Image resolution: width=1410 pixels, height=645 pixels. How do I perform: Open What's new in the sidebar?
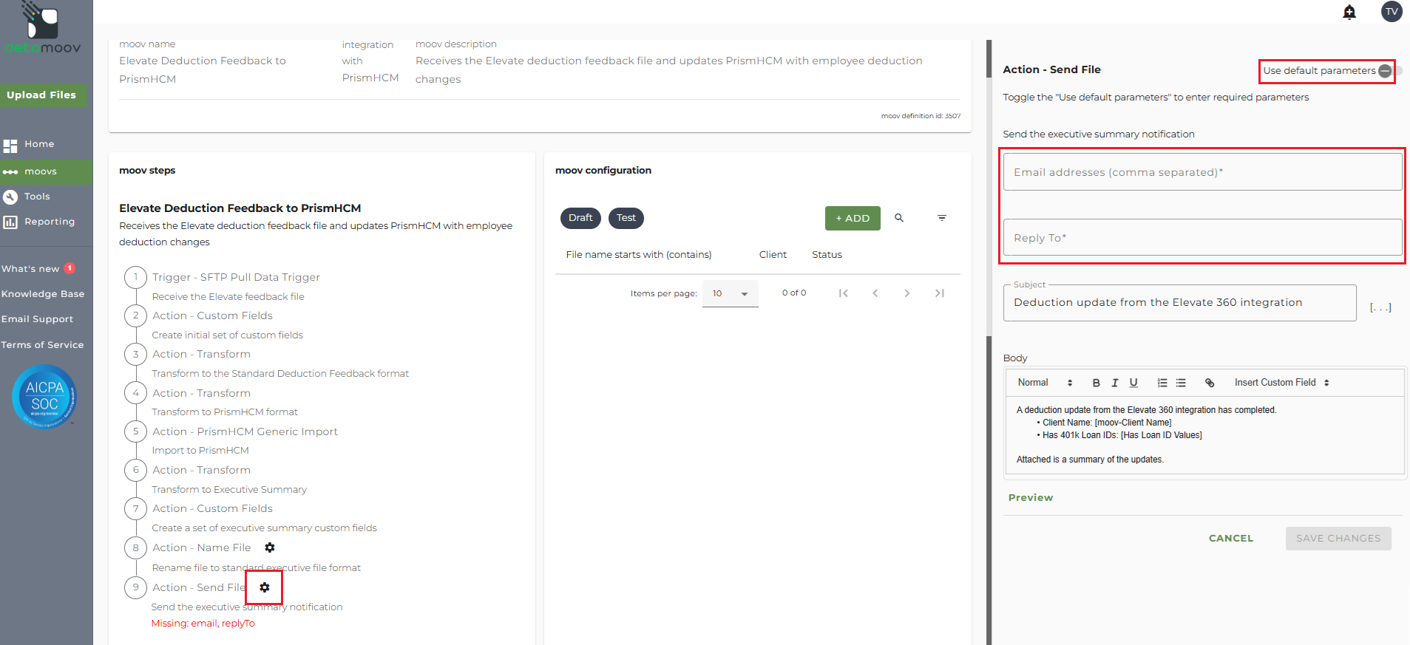point(38,269)
